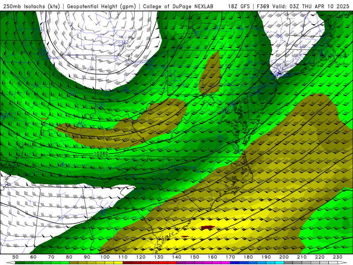Image resolution: width=353 pixels, height=265 pixels.
Task: Click the 90 value on the color scale
Action: pyautogui.click(x=87, y=257)
